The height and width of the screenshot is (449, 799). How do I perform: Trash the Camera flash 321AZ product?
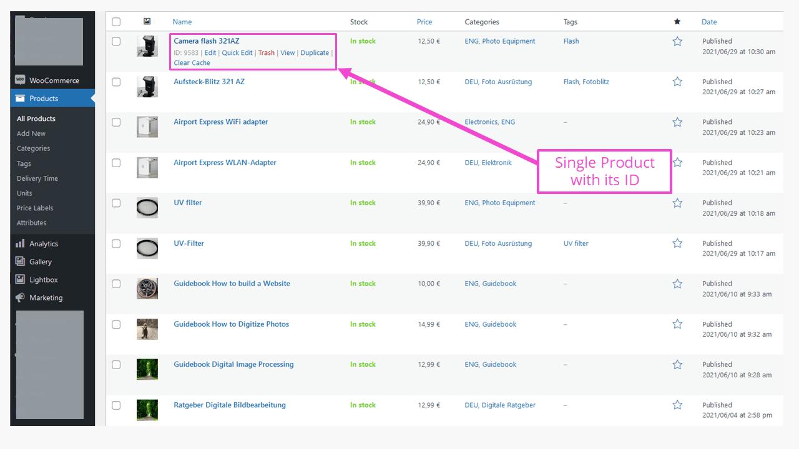[x=267, y=52]
